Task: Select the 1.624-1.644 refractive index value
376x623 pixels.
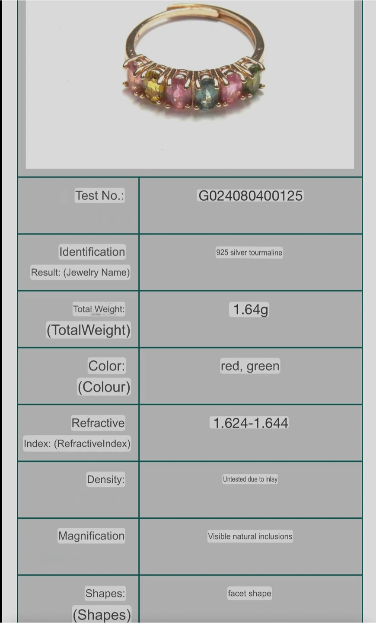Action: (x=250, y=423)
